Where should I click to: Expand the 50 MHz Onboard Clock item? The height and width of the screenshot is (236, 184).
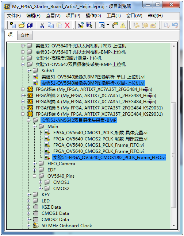[28, 225]
